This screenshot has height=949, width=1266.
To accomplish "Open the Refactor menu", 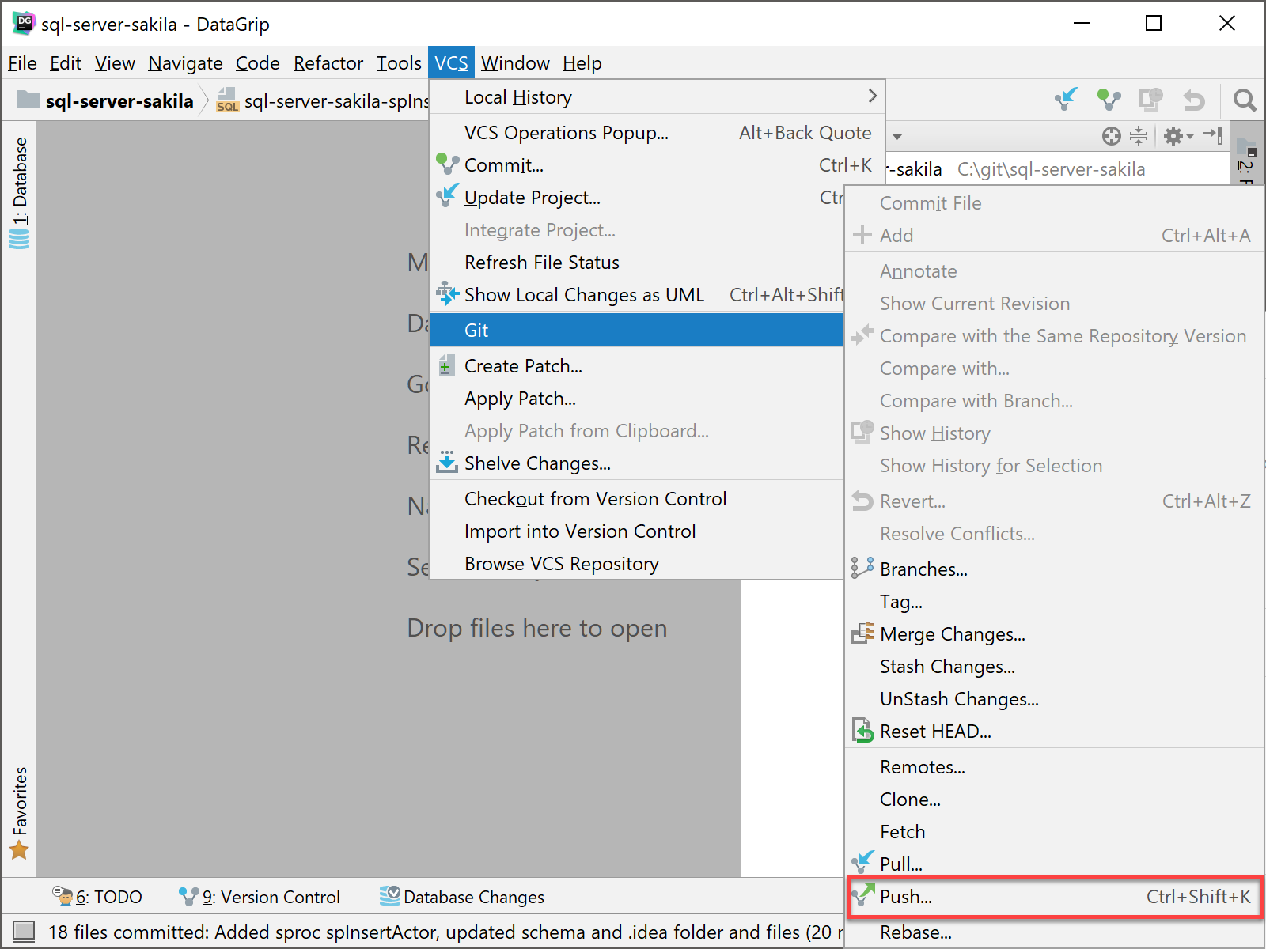I will (x=328, y=63).
